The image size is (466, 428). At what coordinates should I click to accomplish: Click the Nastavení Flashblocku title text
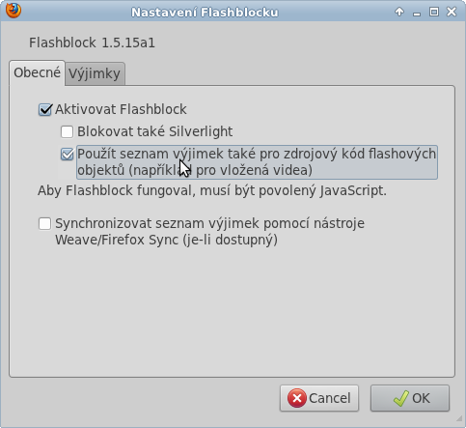pos(205,13)
